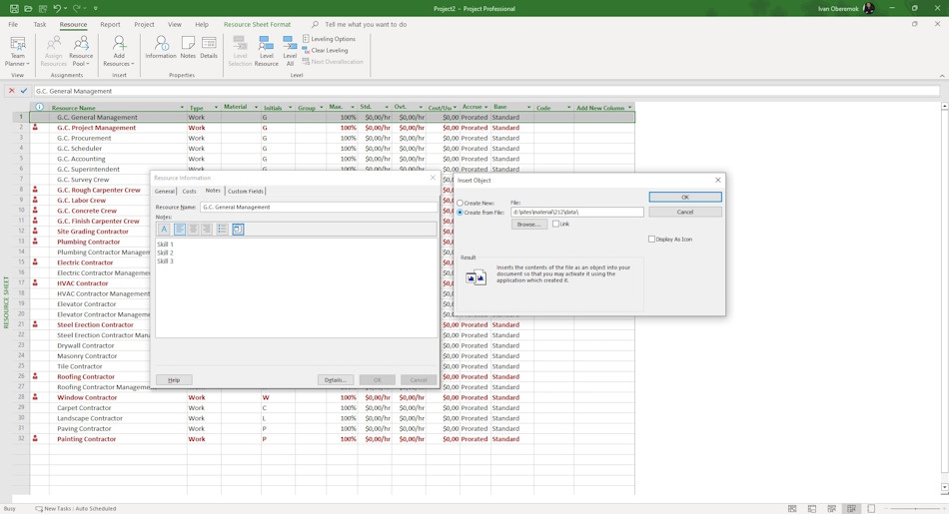Select the G.C. Scheduler resource name
Viewport: 949px width, 514px height.
pyautogui.click(x=79, y=149)
